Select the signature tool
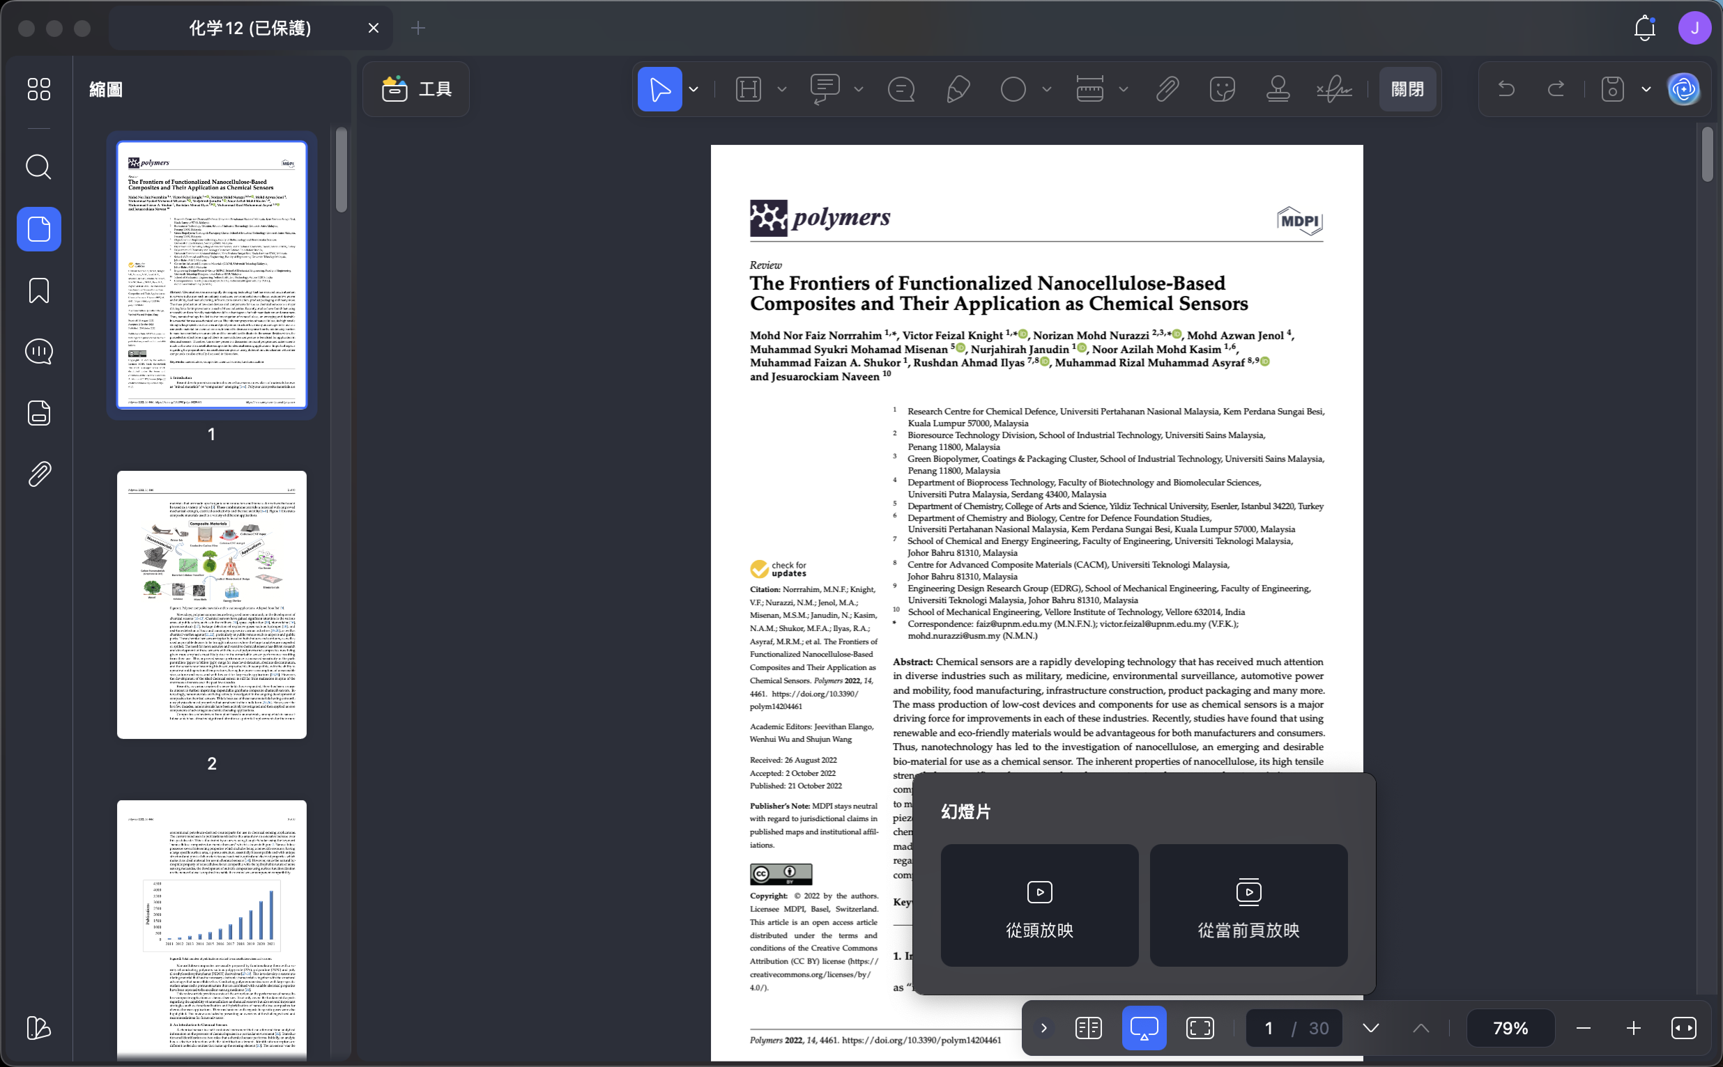 [1334, 90]
